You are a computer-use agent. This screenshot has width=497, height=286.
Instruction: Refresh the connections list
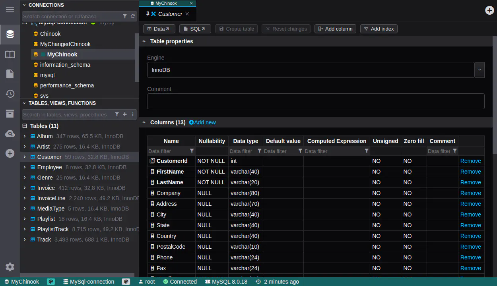pos(133,16)
